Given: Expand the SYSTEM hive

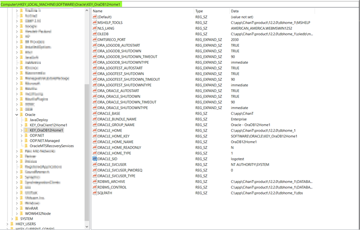Looking at the screenshot, I should pyautogui.click(x=12, y=219).
